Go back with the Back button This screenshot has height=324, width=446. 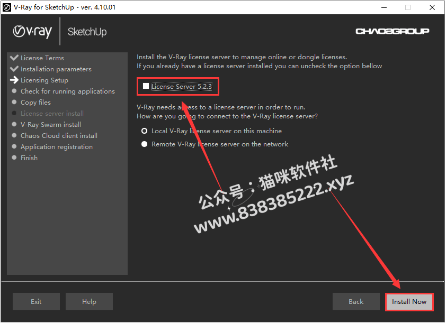356,302
